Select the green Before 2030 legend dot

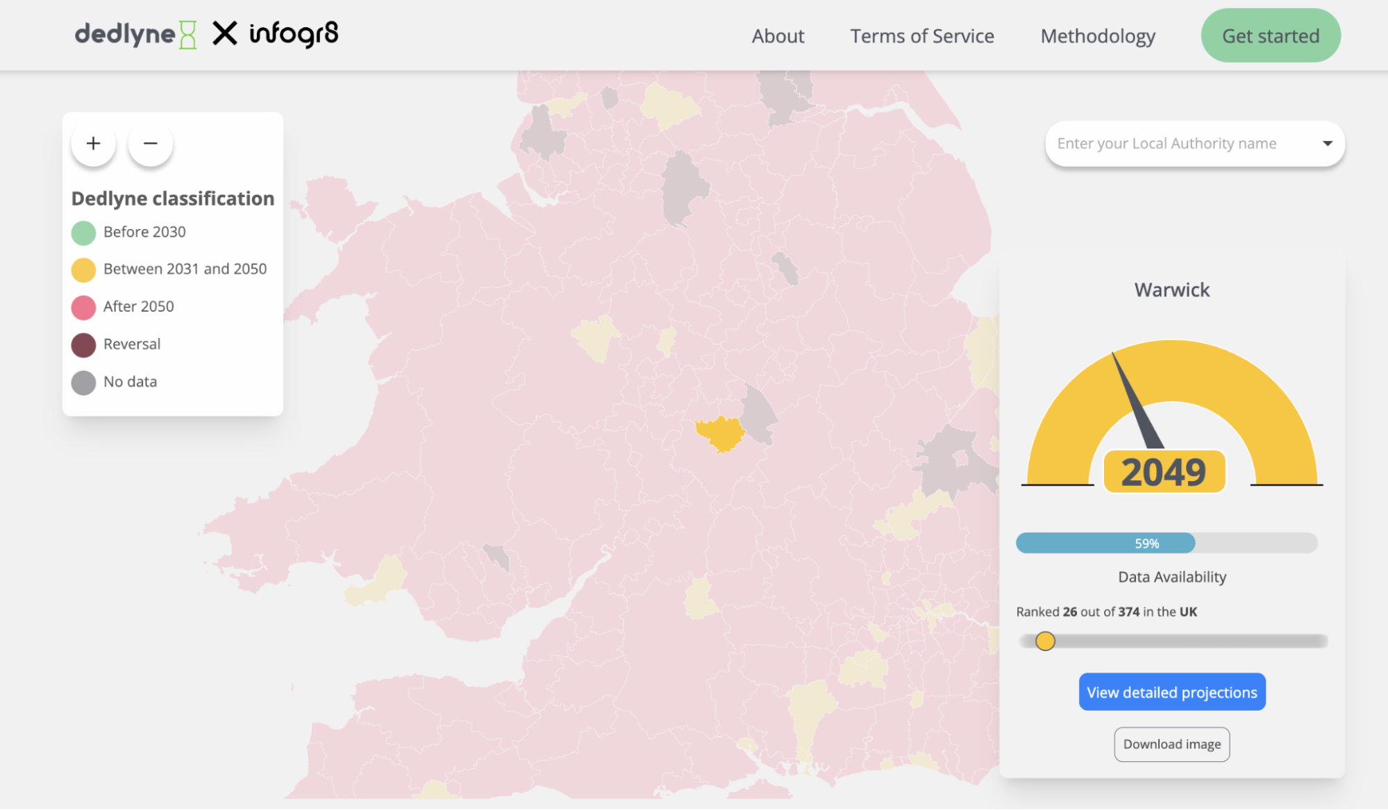pyautogui.click(x=83, y=233)
